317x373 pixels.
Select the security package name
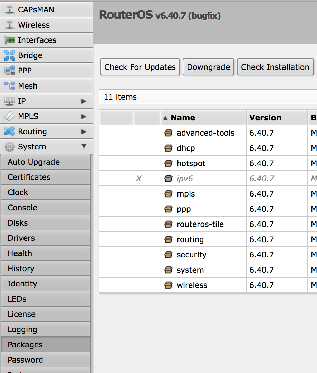[x=192, y=255]
